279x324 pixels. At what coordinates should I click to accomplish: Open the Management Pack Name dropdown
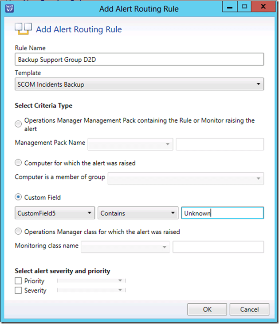pos(130,144)
